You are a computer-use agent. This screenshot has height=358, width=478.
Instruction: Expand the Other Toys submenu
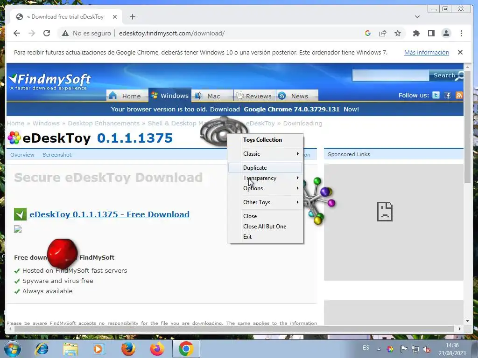pyautogui.click(x=265, y=202)
